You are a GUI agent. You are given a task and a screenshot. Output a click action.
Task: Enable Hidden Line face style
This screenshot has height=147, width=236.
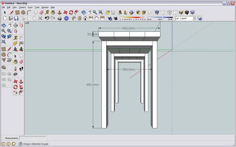click(175, 12)
